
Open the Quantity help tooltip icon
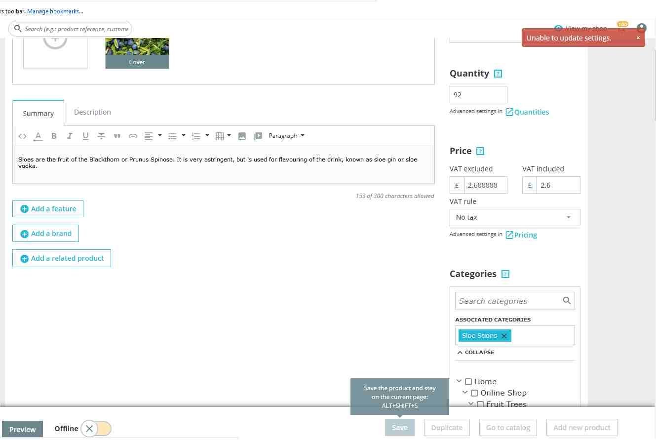498,74
